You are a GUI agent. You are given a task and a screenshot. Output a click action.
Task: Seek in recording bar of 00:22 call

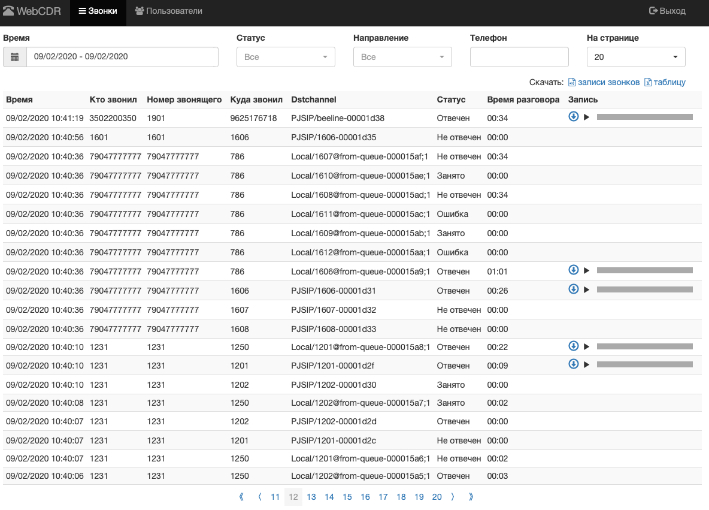[644, 346]
